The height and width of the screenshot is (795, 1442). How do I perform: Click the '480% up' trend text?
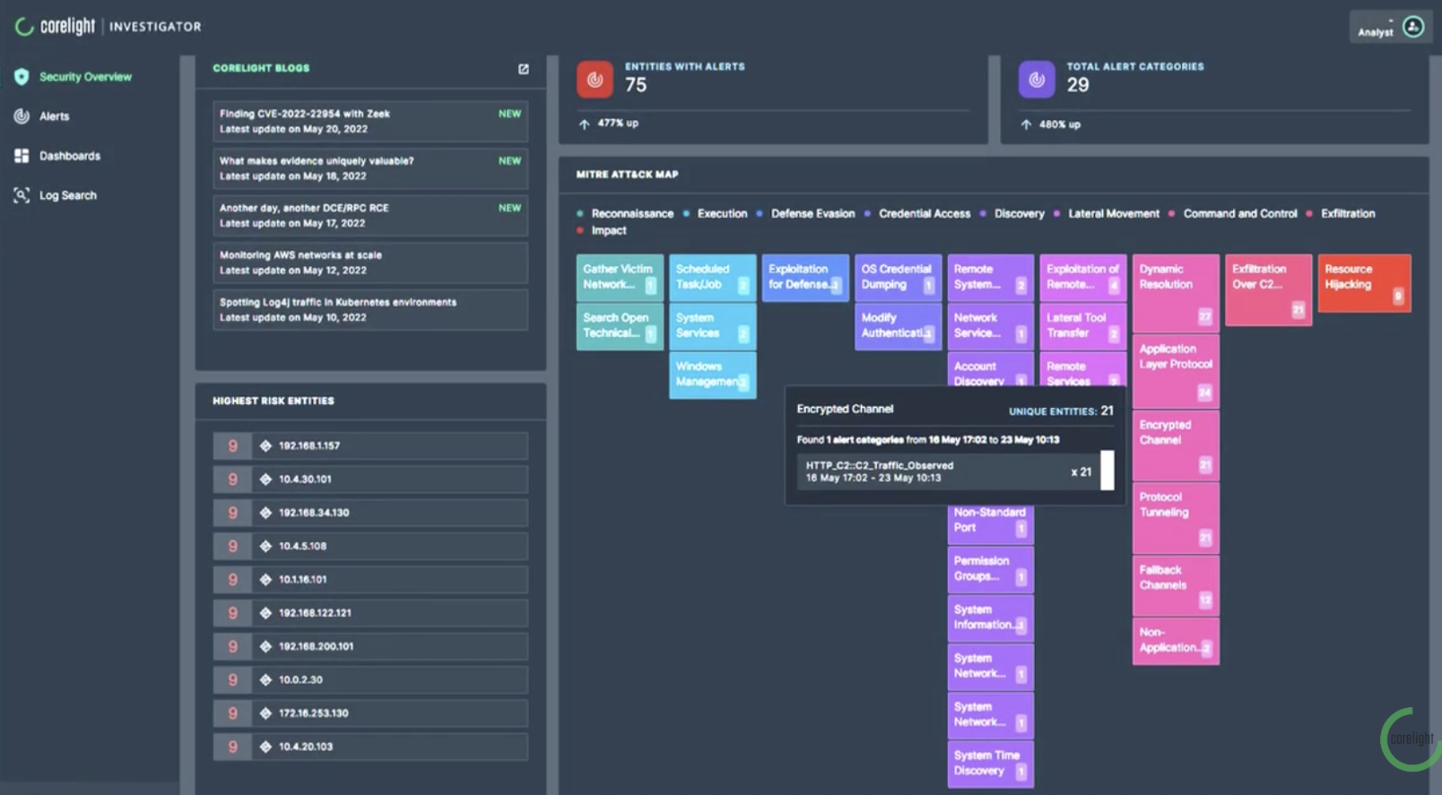1060,125
